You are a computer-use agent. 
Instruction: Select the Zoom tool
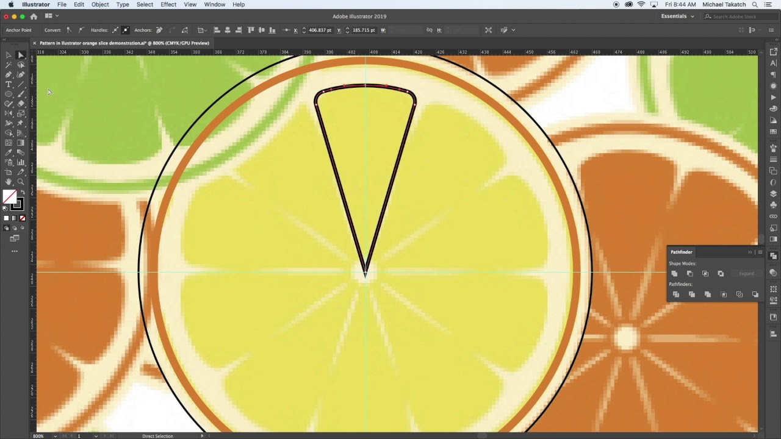click(x=21, y=182)
